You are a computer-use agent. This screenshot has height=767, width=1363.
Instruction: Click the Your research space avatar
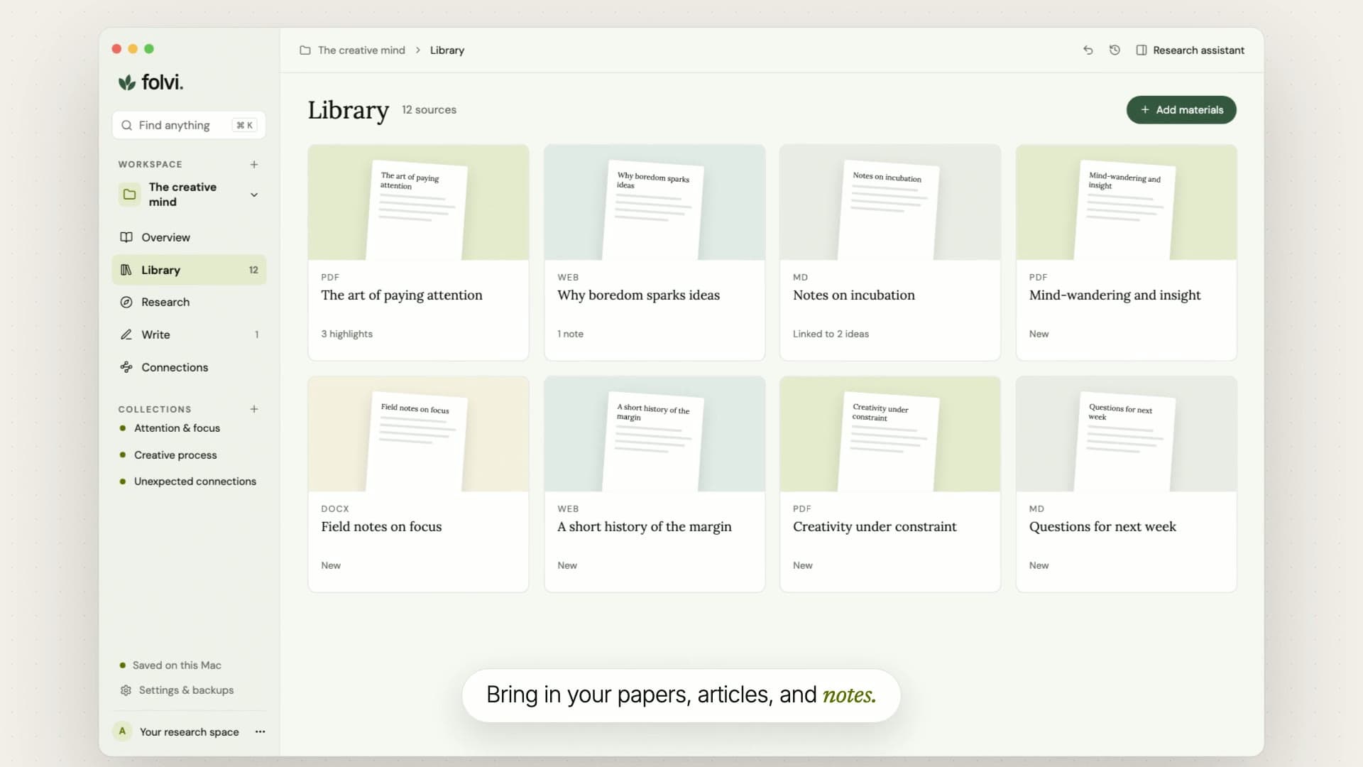(122, 731)
